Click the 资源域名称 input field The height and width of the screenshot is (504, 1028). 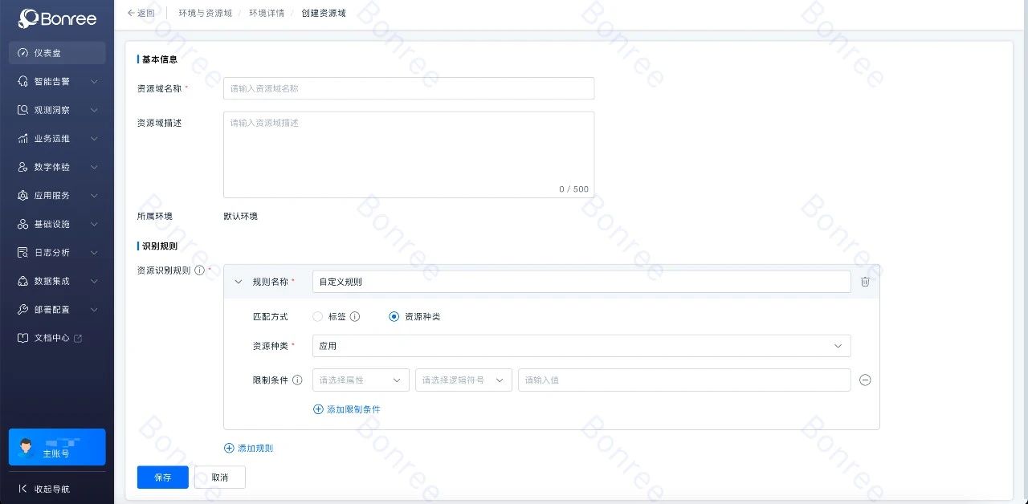pos(409,88)
